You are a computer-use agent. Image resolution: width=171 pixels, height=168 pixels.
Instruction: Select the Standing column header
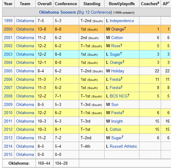tap(92, 4)
